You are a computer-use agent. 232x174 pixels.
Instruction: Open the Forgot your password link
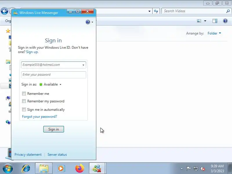(x=39, y=117)
